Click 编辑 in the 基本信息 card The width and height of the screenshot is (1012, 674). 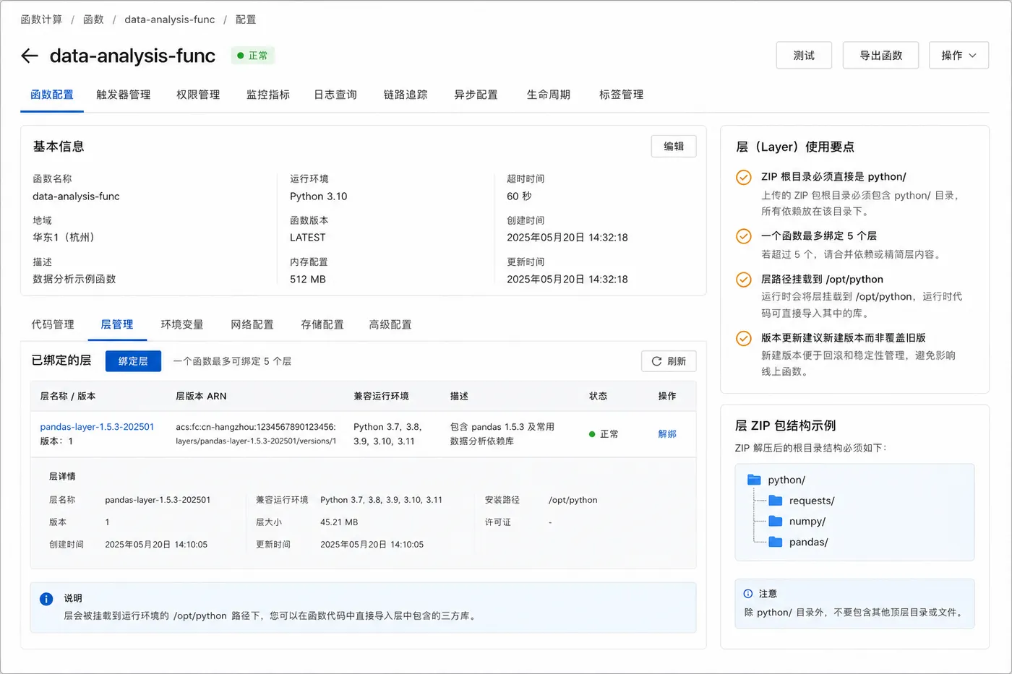click(674, 146)
